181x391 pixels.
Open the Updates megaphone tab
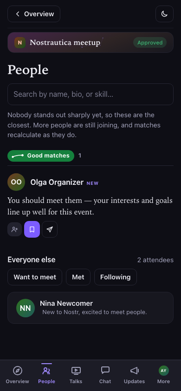pos(134,375)
